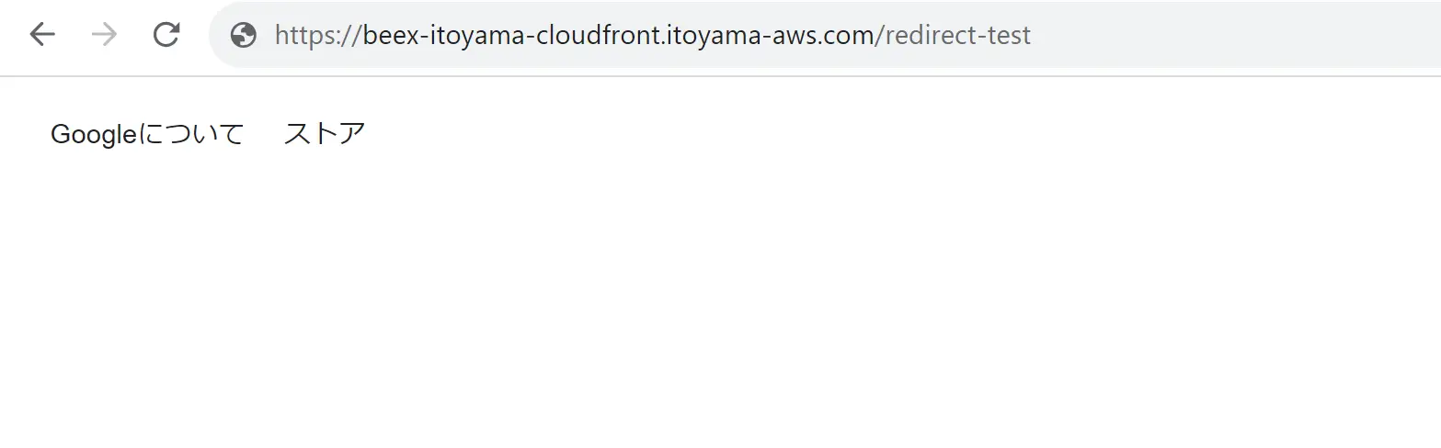This screenshot has width=1441, height=448.
Task: Click the grayed-out forward arrow
Action: pos(104,35)
